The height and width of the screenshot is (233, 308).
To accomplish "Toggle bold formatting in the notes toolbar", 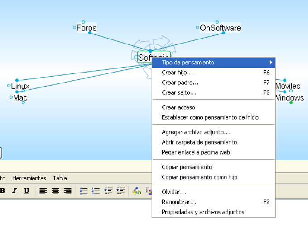I will 2,191.
